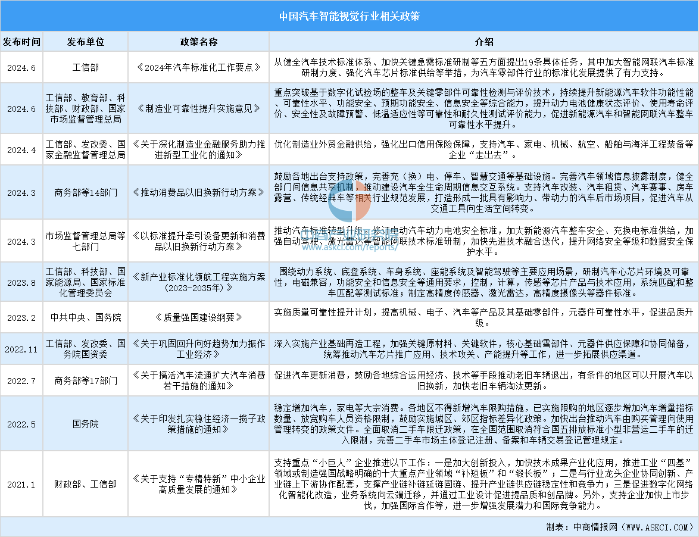
Task: Select the 政策名称 column header
Action: point(199,42)
